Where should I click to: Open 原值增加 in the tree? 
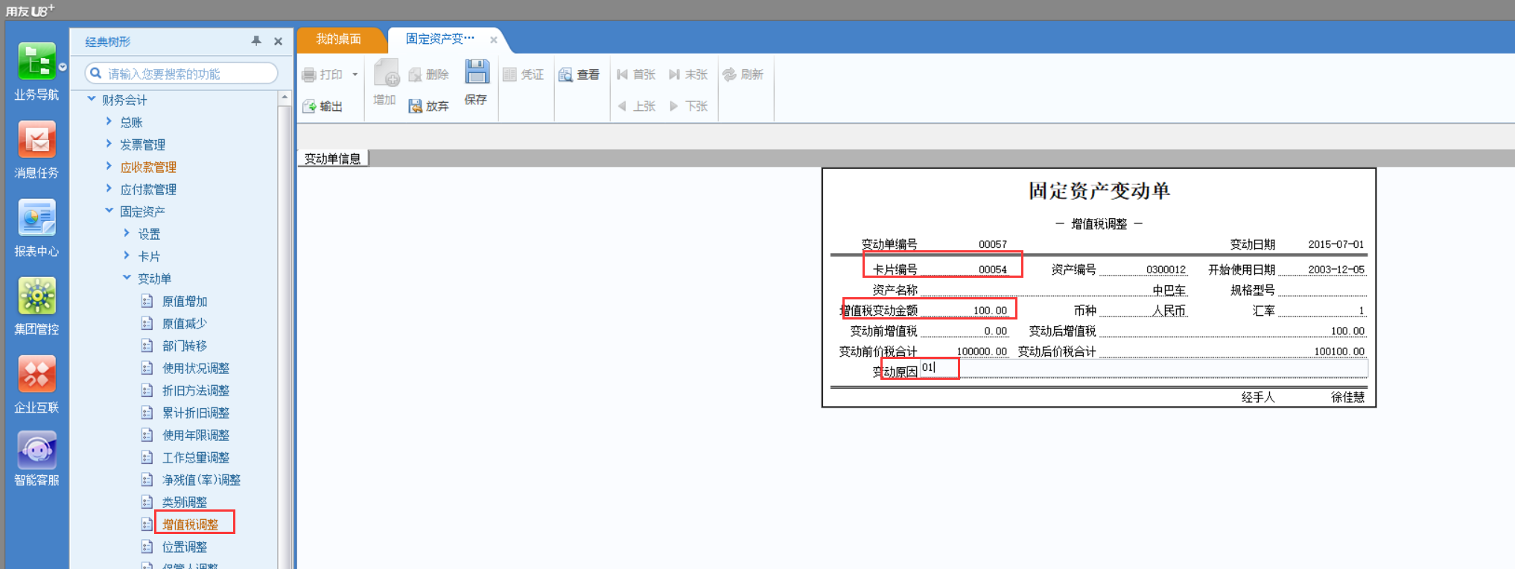185,301
